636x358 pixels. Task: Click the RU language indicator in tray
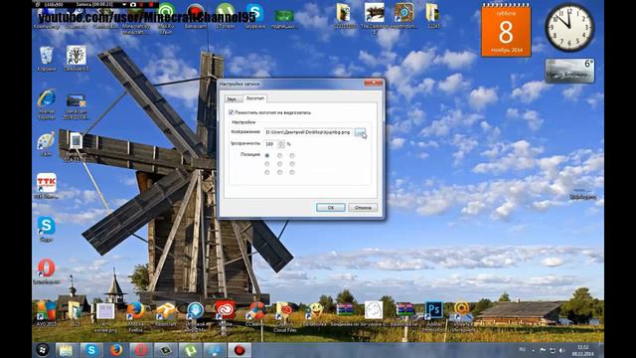(x=523, y=349)
